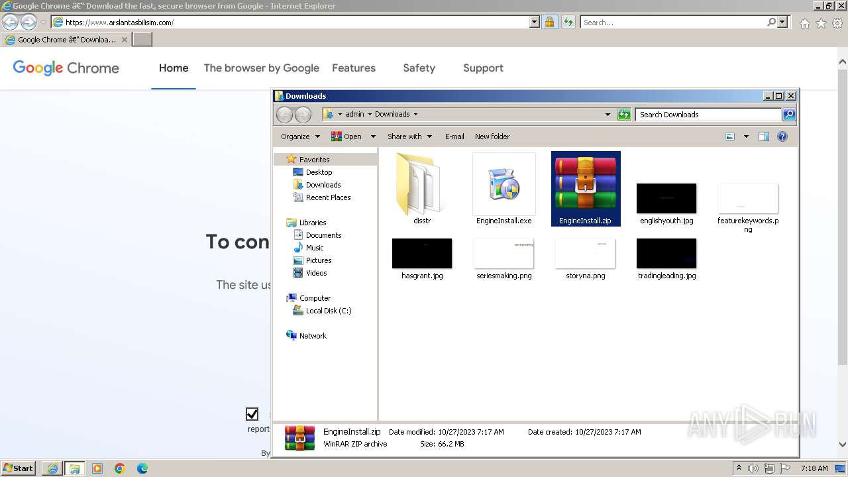Click Explorer forward arrow button
Image resolution: width=848 pixels, height=477 pixels.
coord(303,115)
